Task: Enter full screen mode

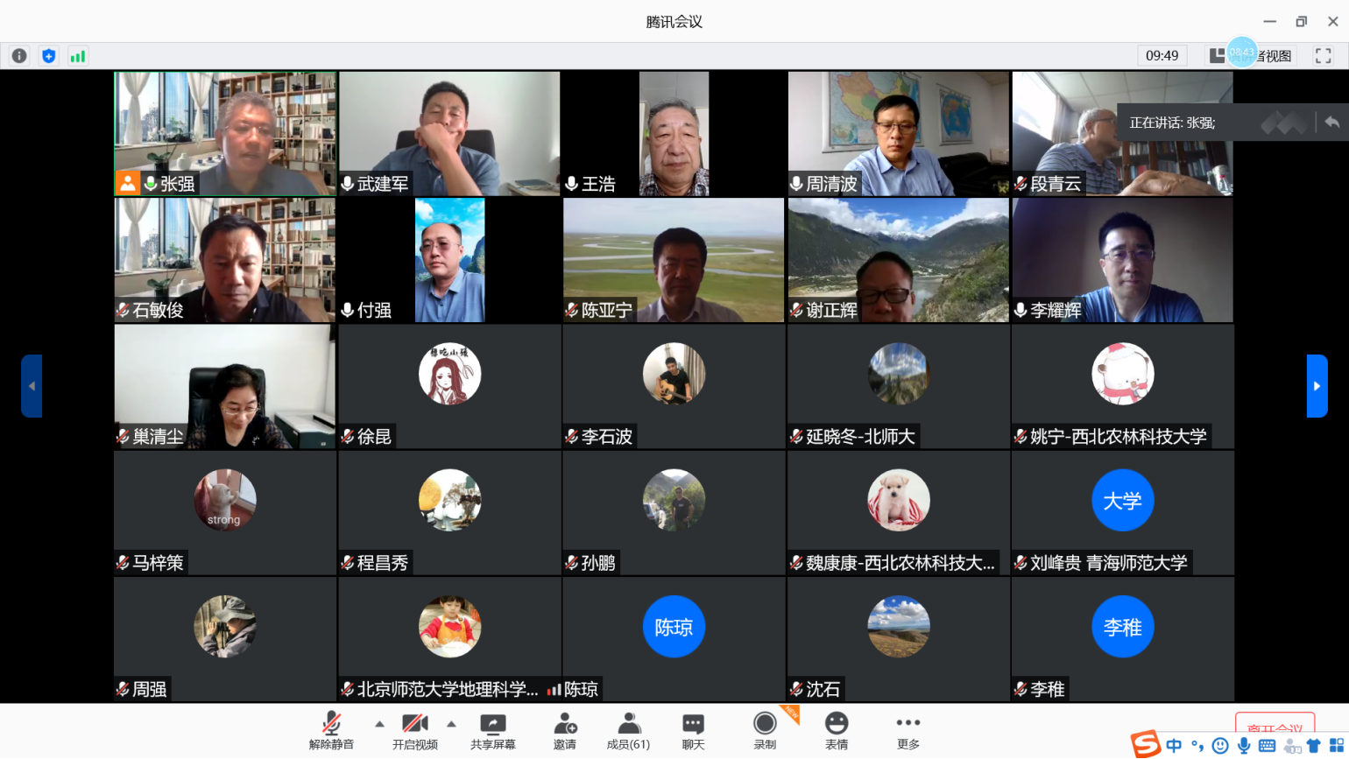Action: (1323, 56)
